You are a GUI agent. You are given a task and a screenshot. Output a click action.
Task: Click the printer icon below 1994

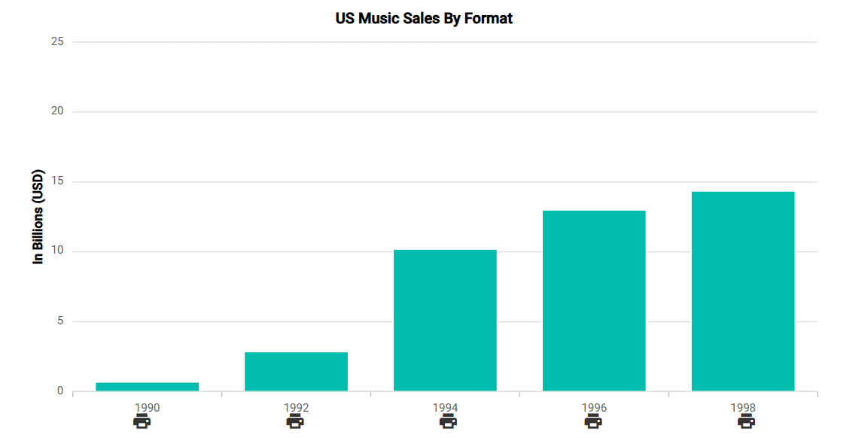tap(448, 421)
